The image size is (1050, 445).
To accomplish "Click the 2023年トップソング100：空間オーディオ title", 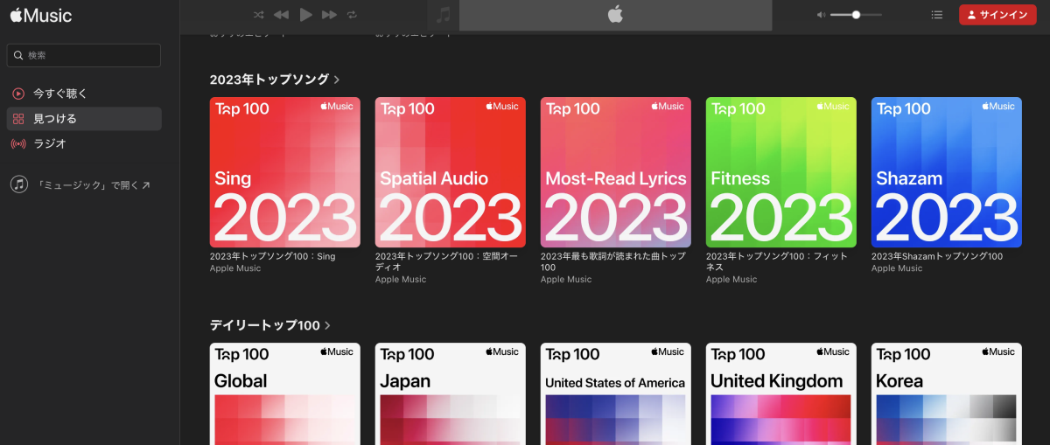I will point(447,262).
